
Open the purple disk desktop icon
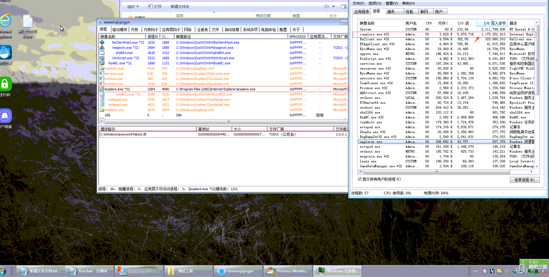pos(6,116)
